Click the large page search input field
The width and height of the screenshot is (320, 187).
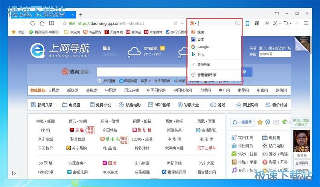142,72
